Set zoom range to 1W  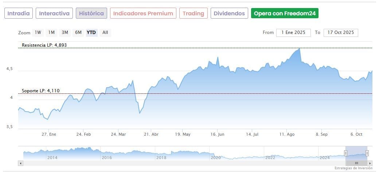pos(38,32)
